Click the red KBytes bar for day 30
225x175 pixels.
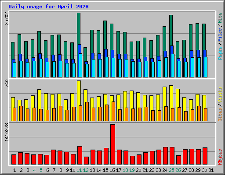205,156
